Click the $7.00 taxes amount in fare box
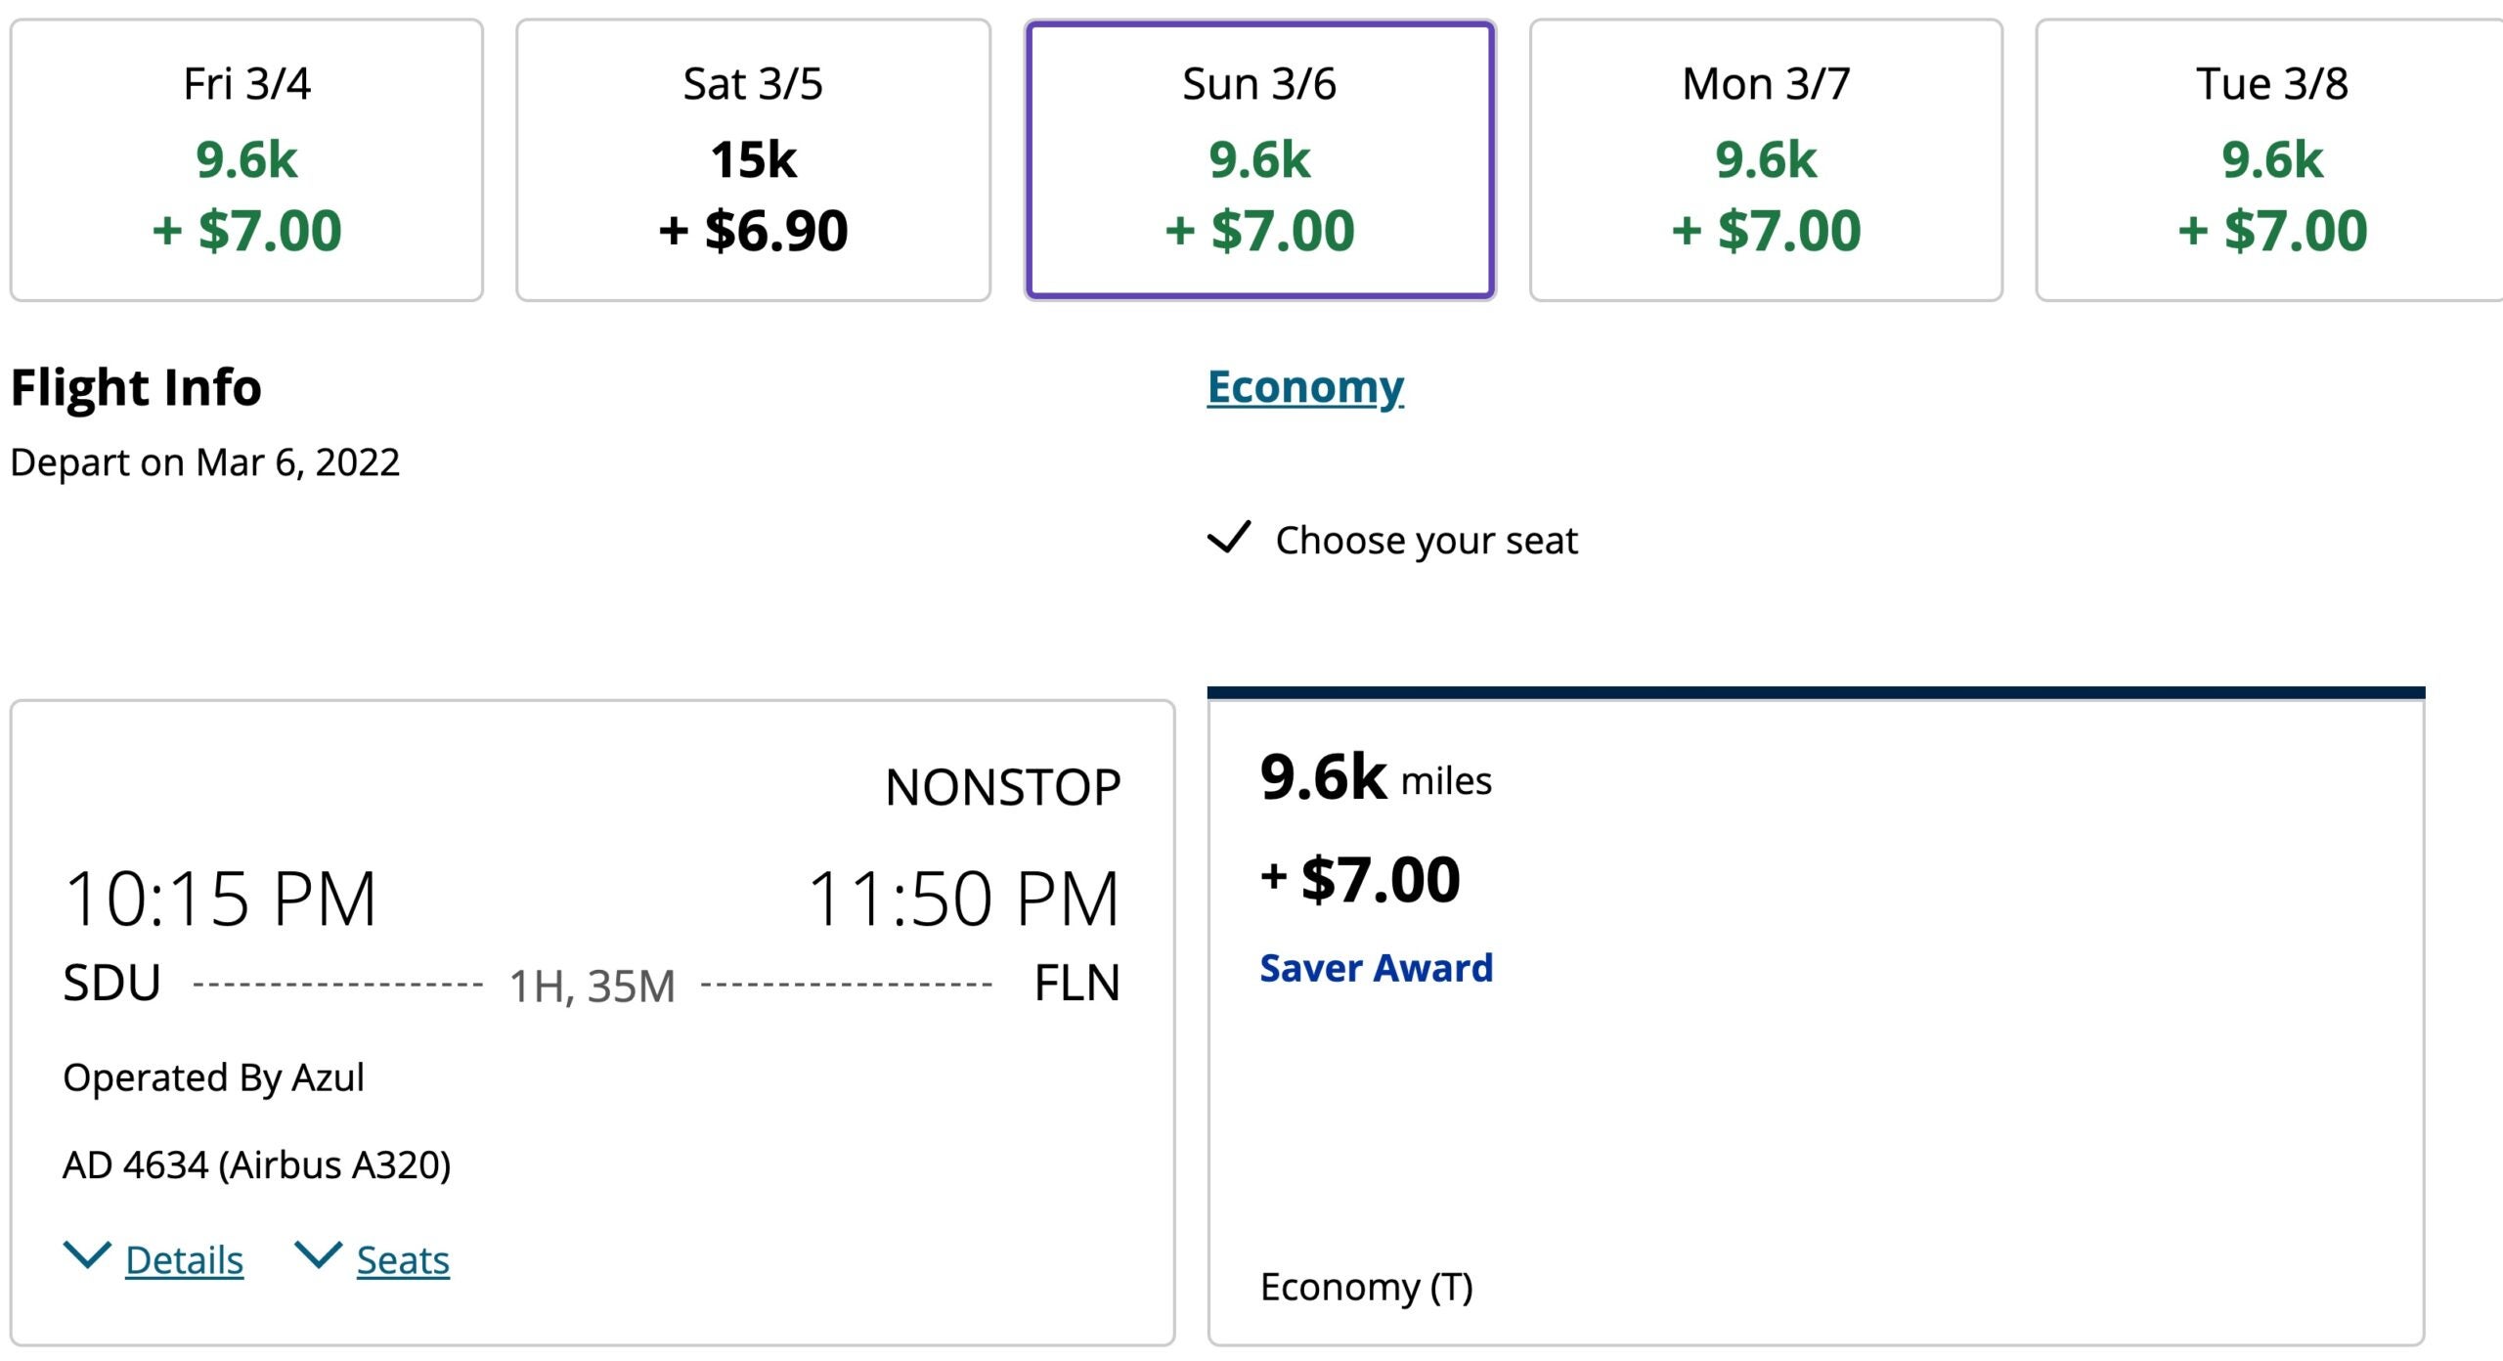This screenshot has width=2503, height=1361. (x=1380, y=879)
